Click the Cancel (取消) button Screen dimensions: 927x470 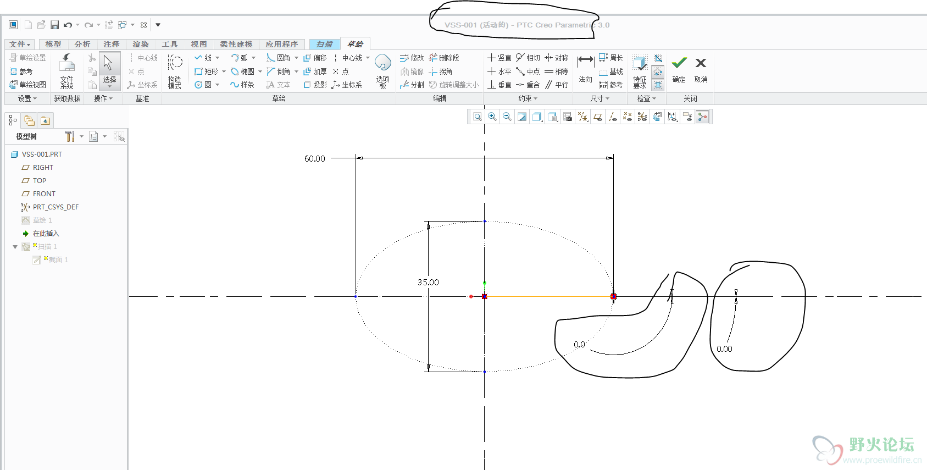pos(701,70)
